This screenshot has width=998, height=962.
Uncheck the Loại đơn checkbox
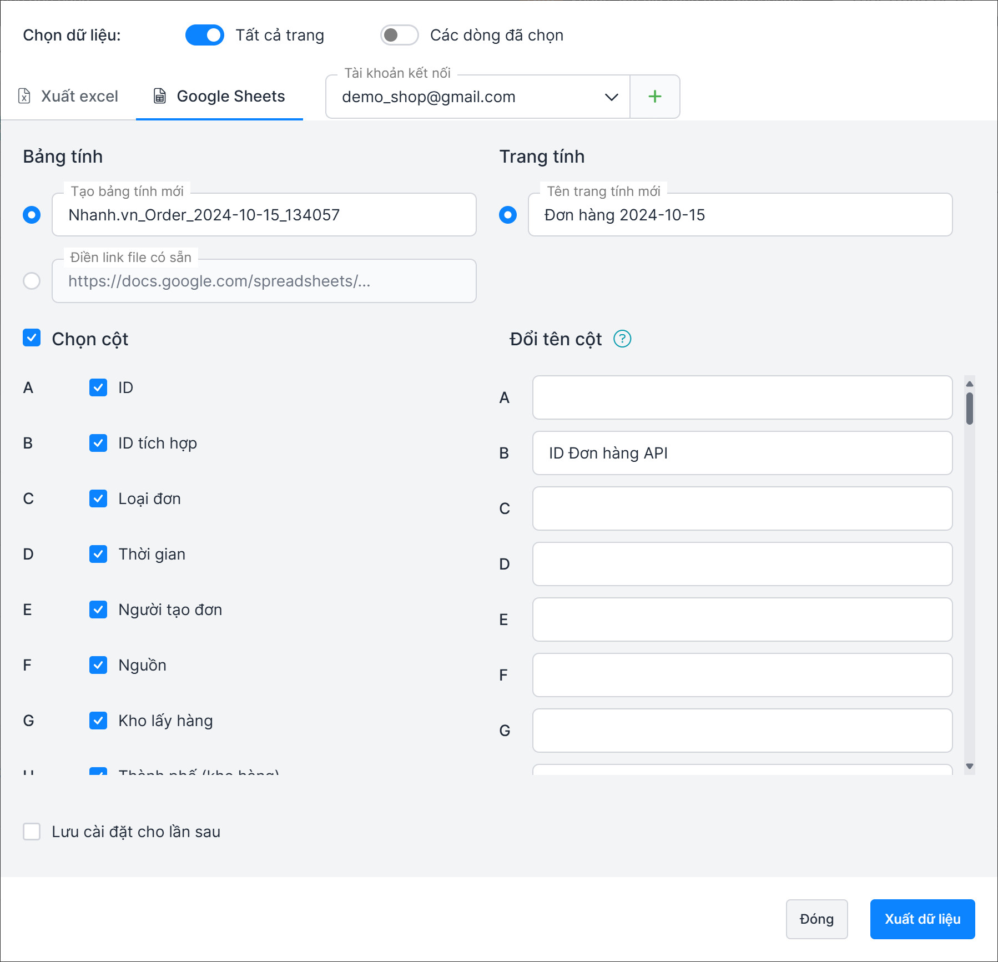(x=98, y=498)
